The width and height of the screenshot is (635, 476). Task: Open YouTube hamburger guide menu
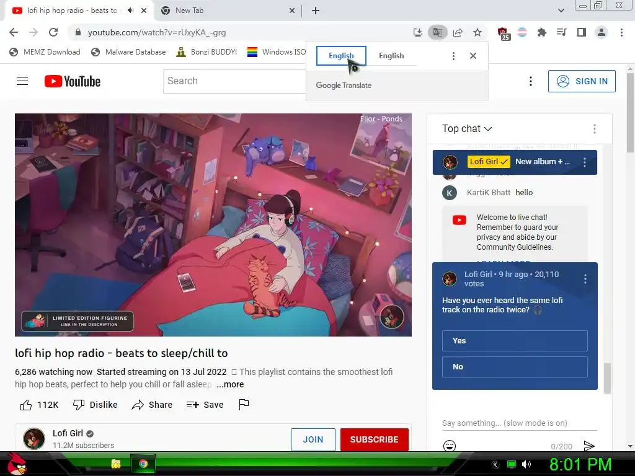coord(22,81)
